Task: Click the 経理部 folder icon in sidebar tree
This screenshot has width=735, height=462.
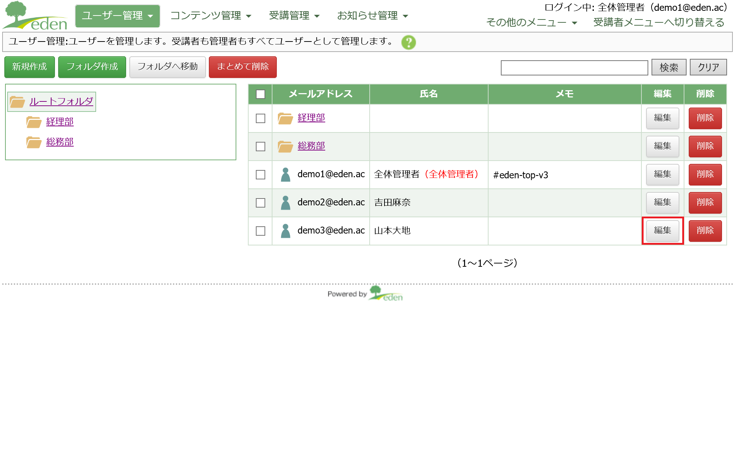Action: (x=34, y=122)
